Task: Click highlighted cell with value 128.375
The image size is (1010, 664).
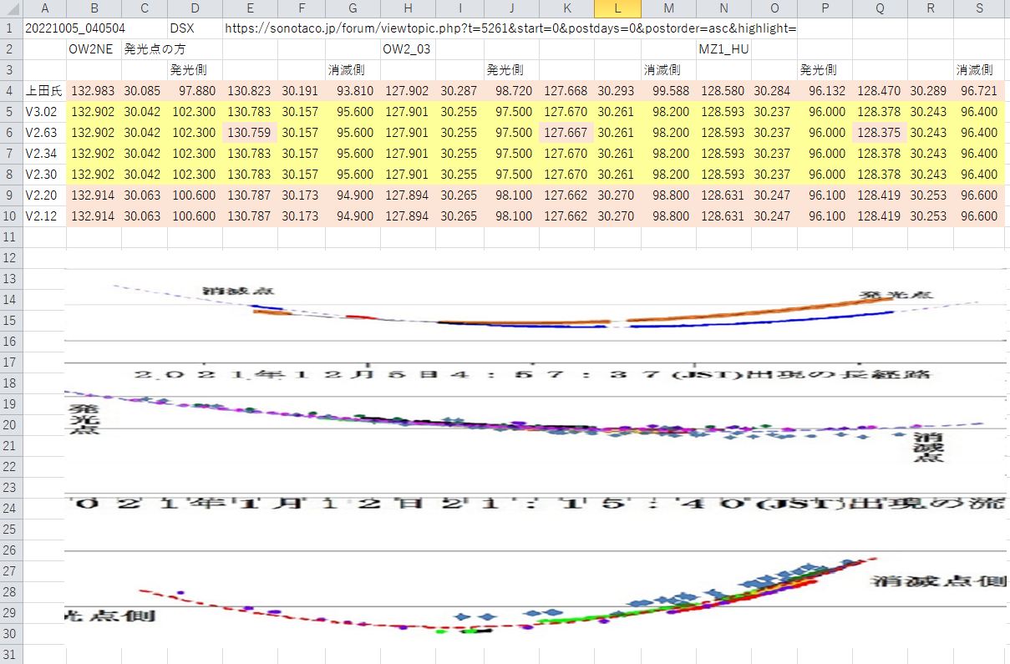Action: pos(880,132)
